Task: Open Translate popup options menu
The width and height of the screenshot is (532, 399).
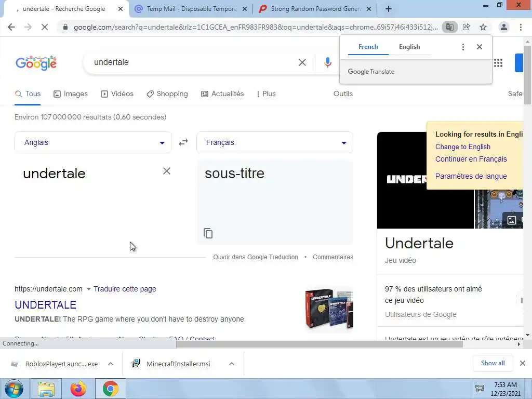Action: click(463, 47)
